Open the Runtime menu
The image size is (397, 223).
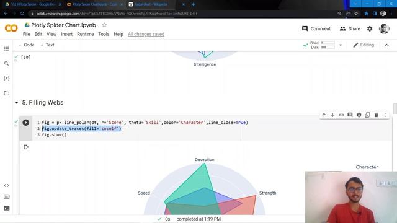tap(86, 34)
